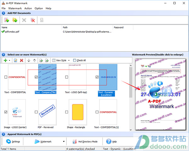The width and height of the screenshot is (189, 151).
Task: Click the Add PDF file icon
Action: point(7,20)
